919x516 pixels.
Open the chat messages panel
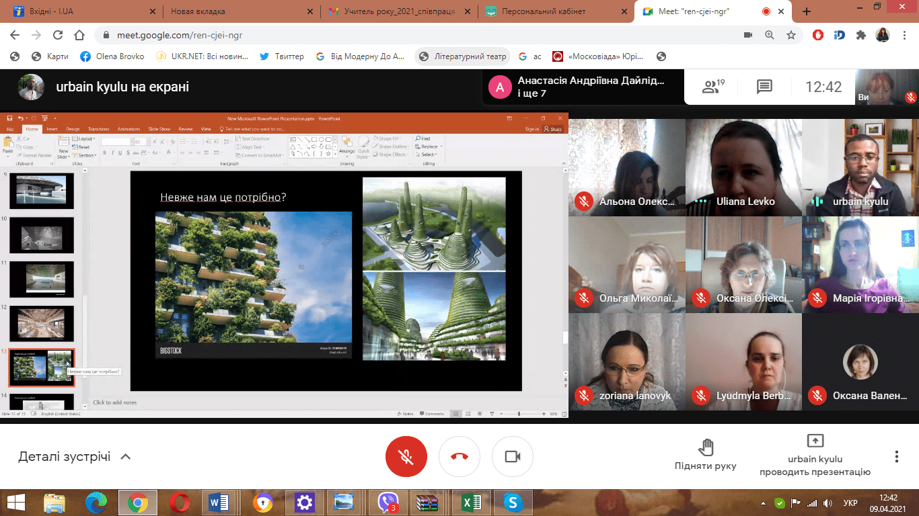point(764,87)
